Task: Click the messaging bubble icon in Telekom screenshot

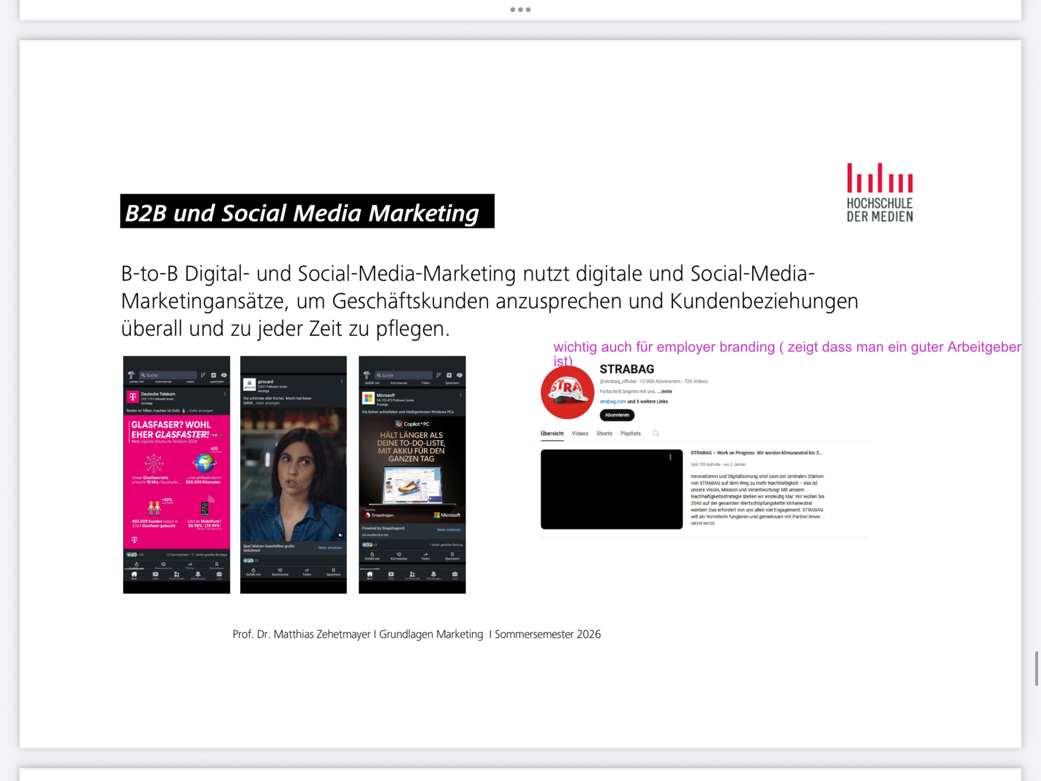Action: coord(224,375)
